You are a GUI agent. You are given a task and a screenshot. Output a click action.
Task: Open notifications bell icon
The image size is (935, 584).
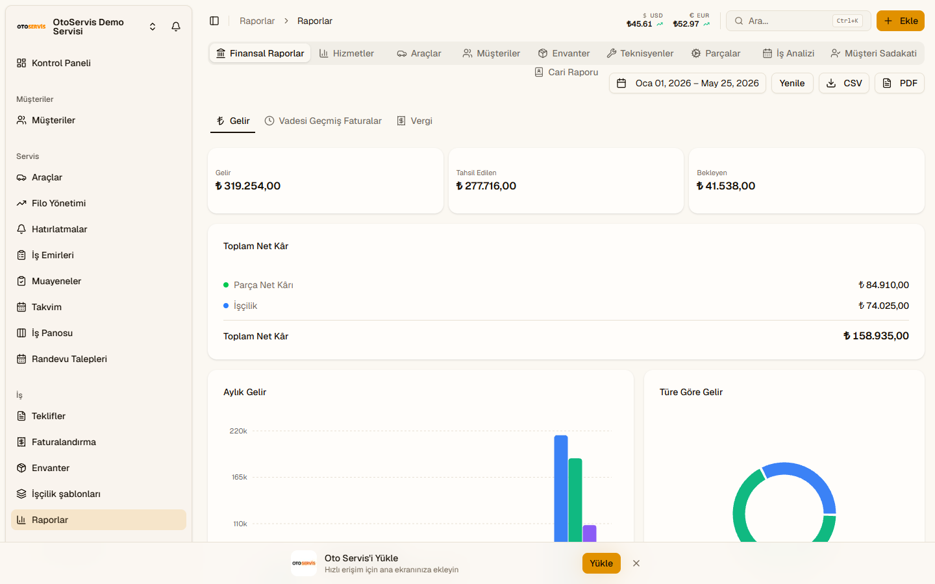[x=176, y=27]
